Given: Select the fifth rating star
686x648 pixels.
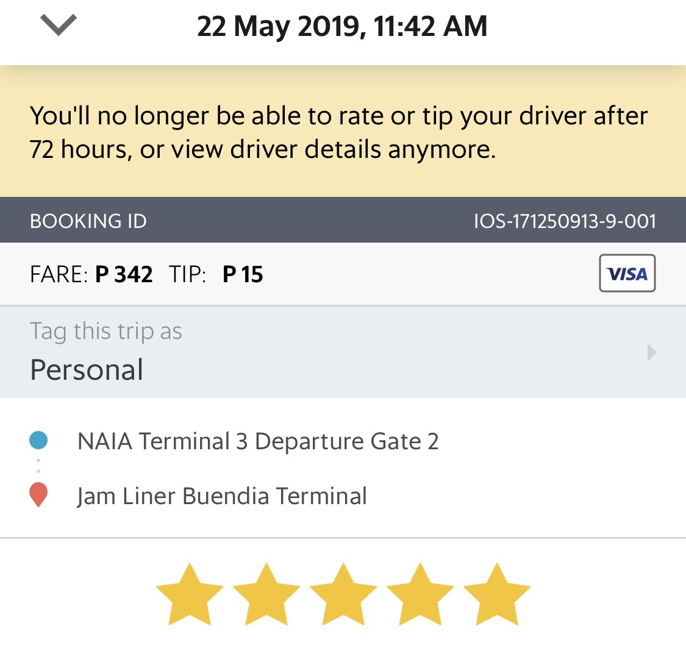Looking at the screenshot, I should tap(497, 594).
